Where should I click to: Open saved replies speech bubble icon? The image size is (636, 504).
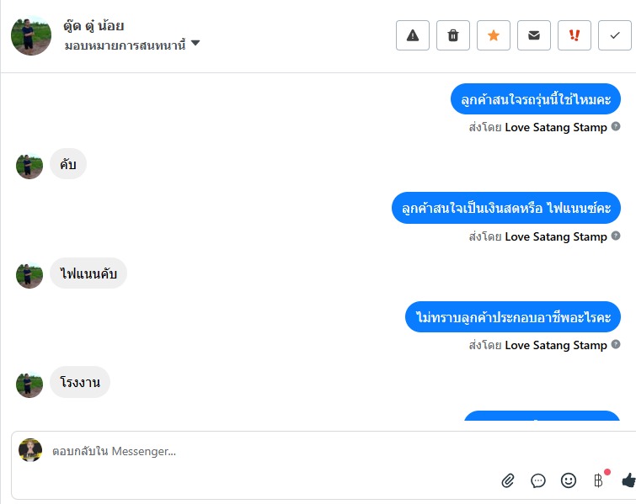538,480
